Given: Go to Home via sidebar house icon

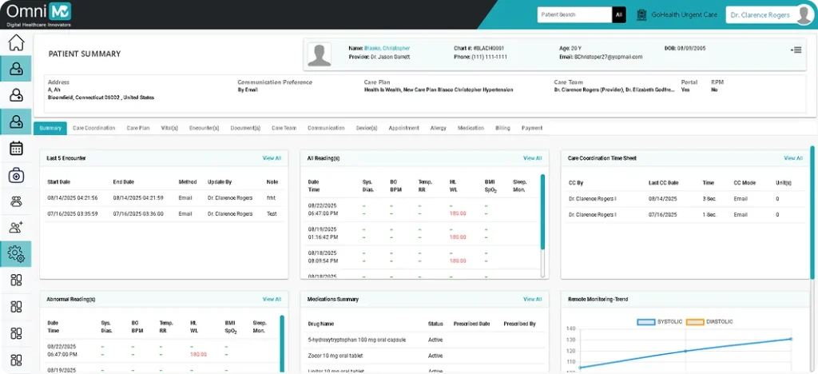Looking at the screenshot, I should [16, 42].
